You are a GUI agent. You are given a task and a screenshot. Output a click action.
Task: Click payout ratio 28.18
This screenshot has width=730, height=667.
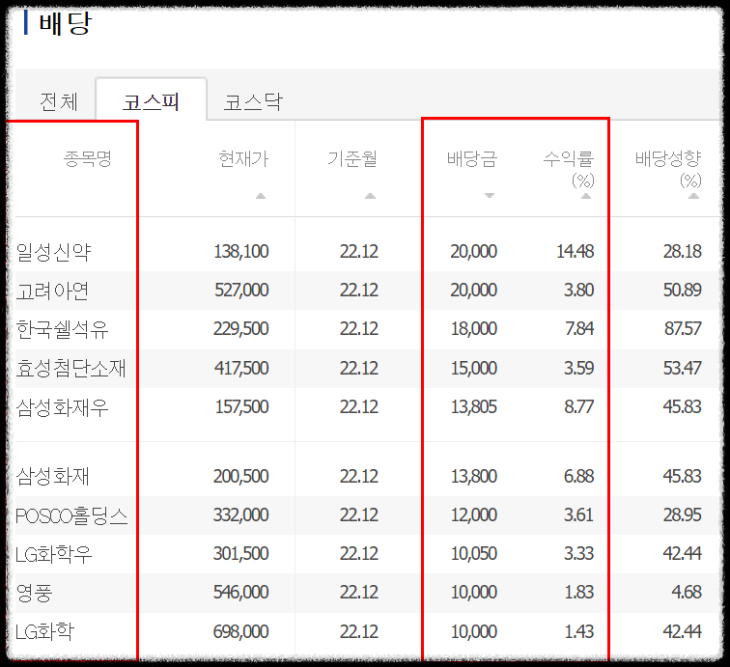coord(682,252)
